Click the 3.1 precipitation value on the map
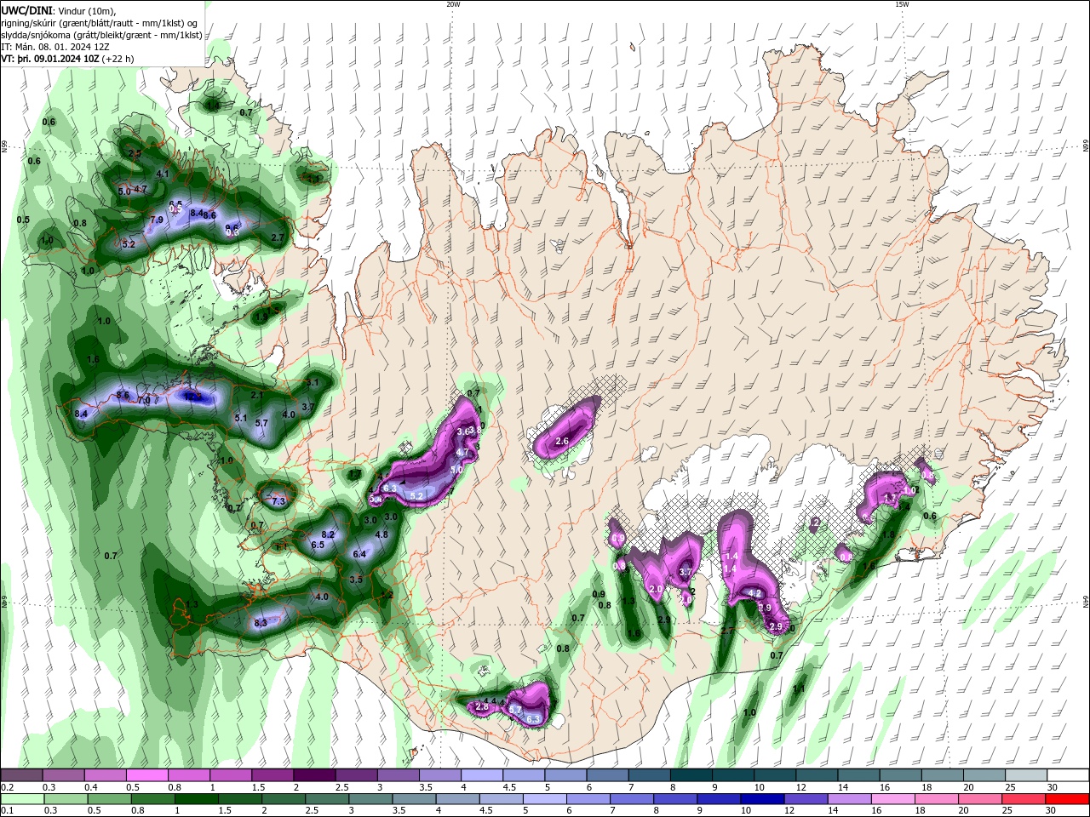Viewport: 1090px width, 817px height. 312,383
